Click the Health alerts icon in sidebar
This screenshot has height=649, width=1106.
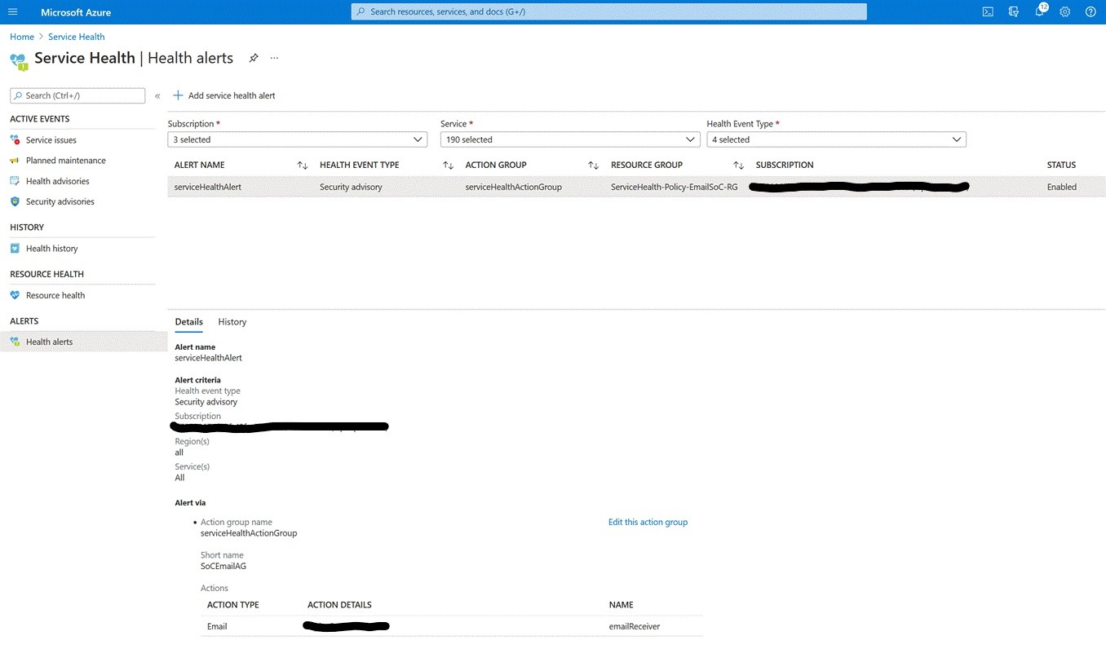pos(15,342)
